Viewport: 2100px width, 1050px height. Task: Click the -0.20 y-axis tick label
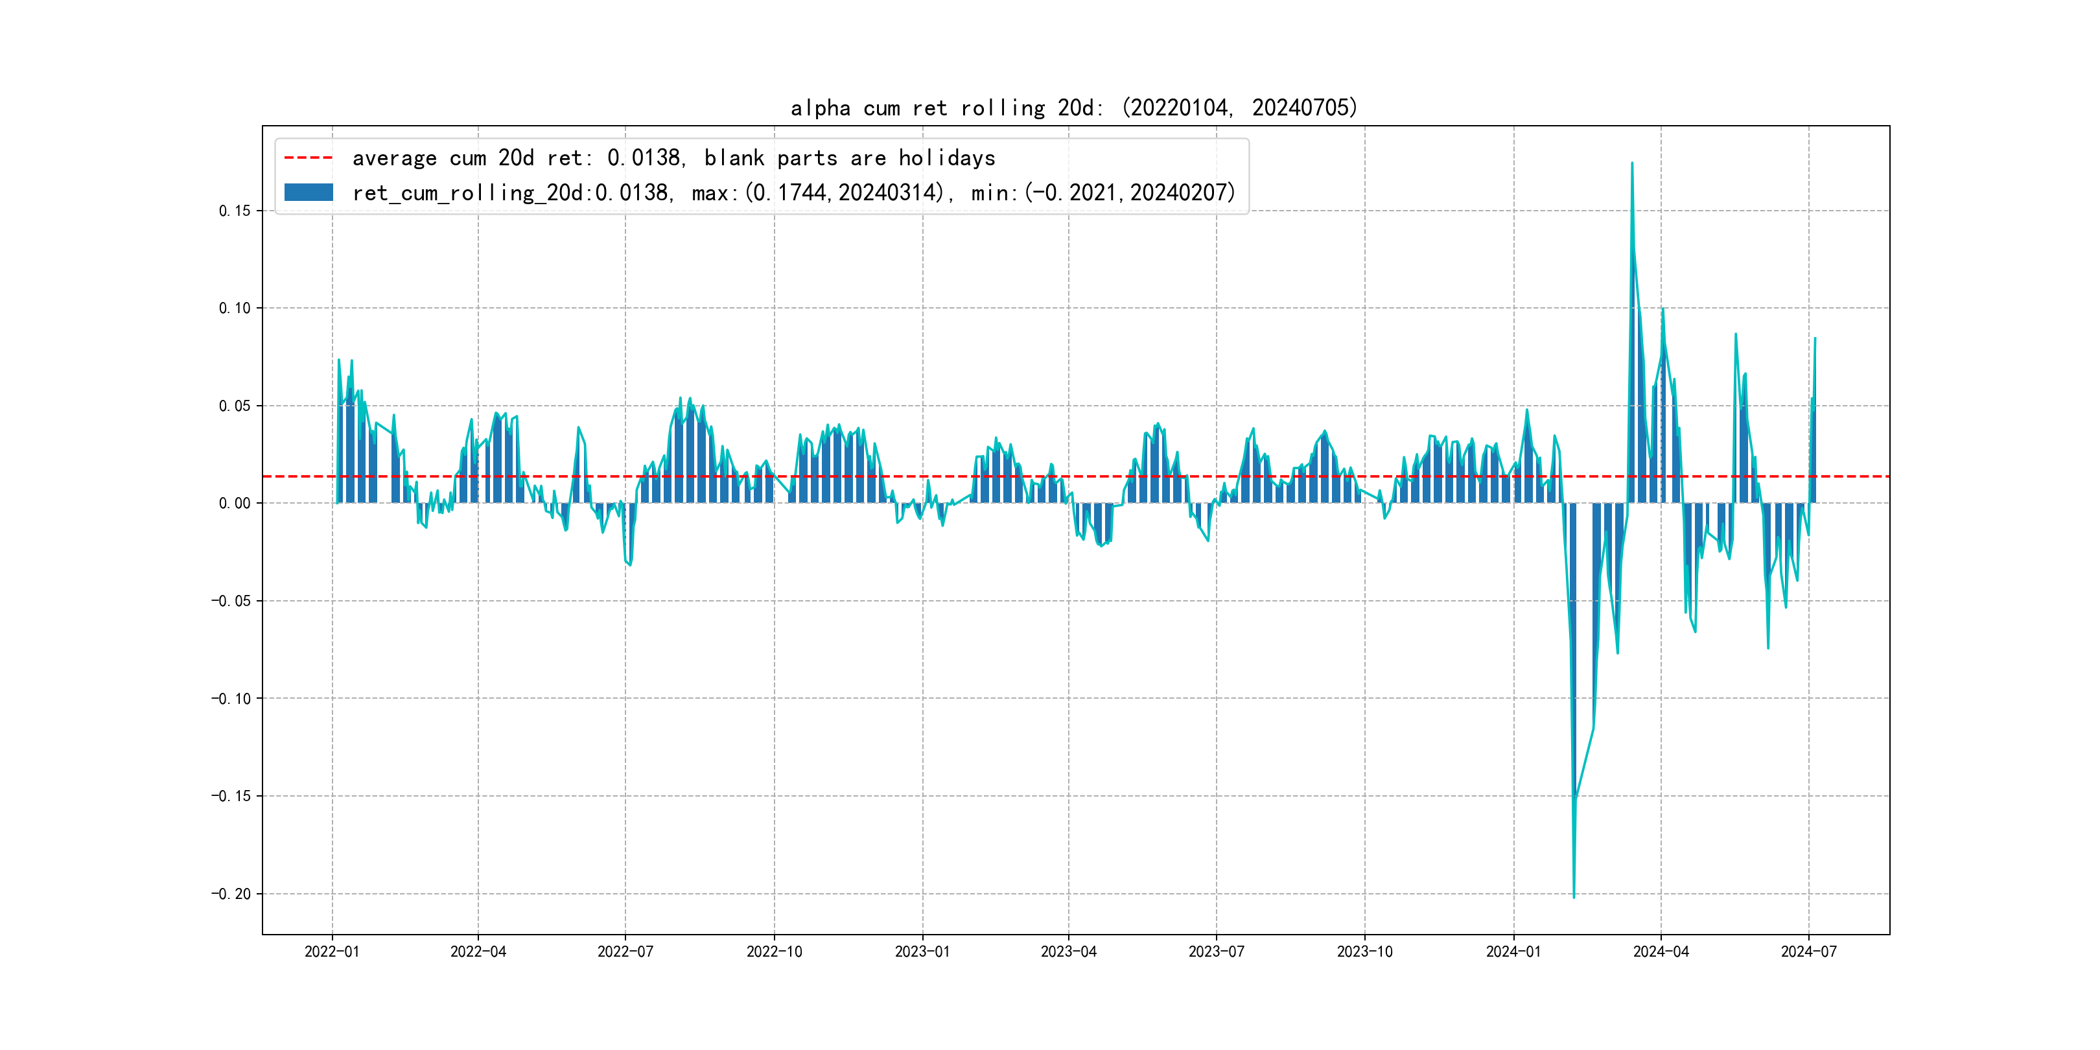[231, 894]
